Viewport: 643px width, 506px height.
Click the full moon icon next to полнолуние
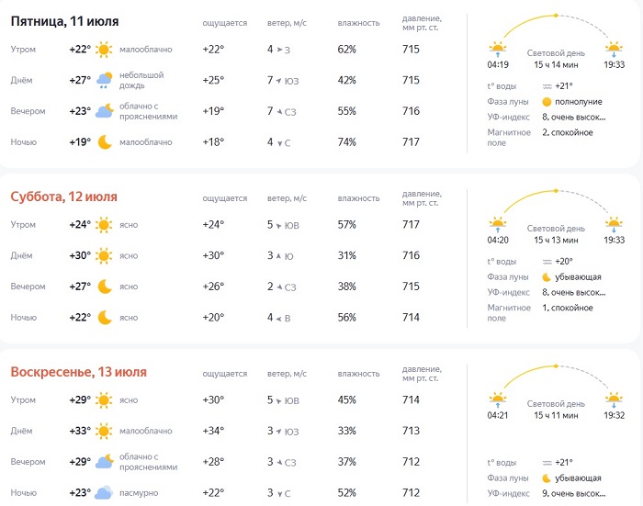point(547,101)
